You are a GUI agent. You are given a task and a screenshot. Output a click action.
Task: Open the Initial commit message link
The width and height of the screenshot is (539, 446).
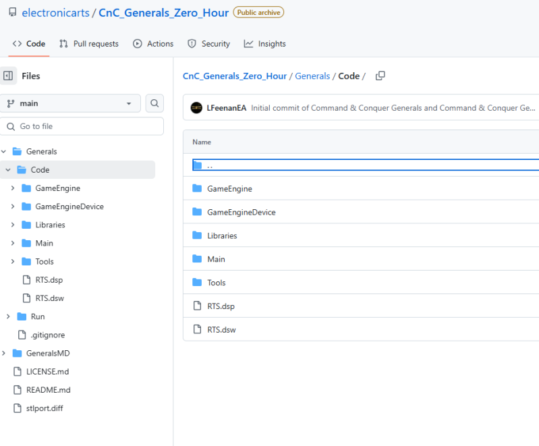click(x=393, y=108)
